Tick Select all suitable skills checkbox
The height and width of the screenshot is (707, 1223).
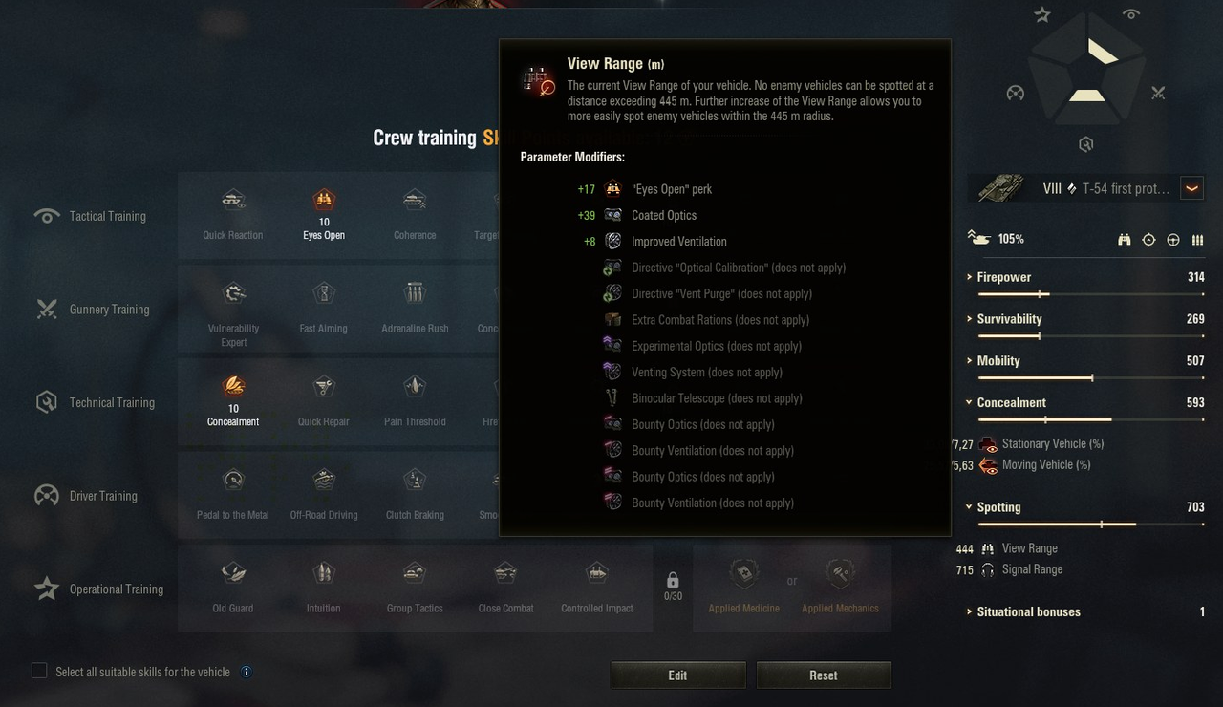coord(39,671)
